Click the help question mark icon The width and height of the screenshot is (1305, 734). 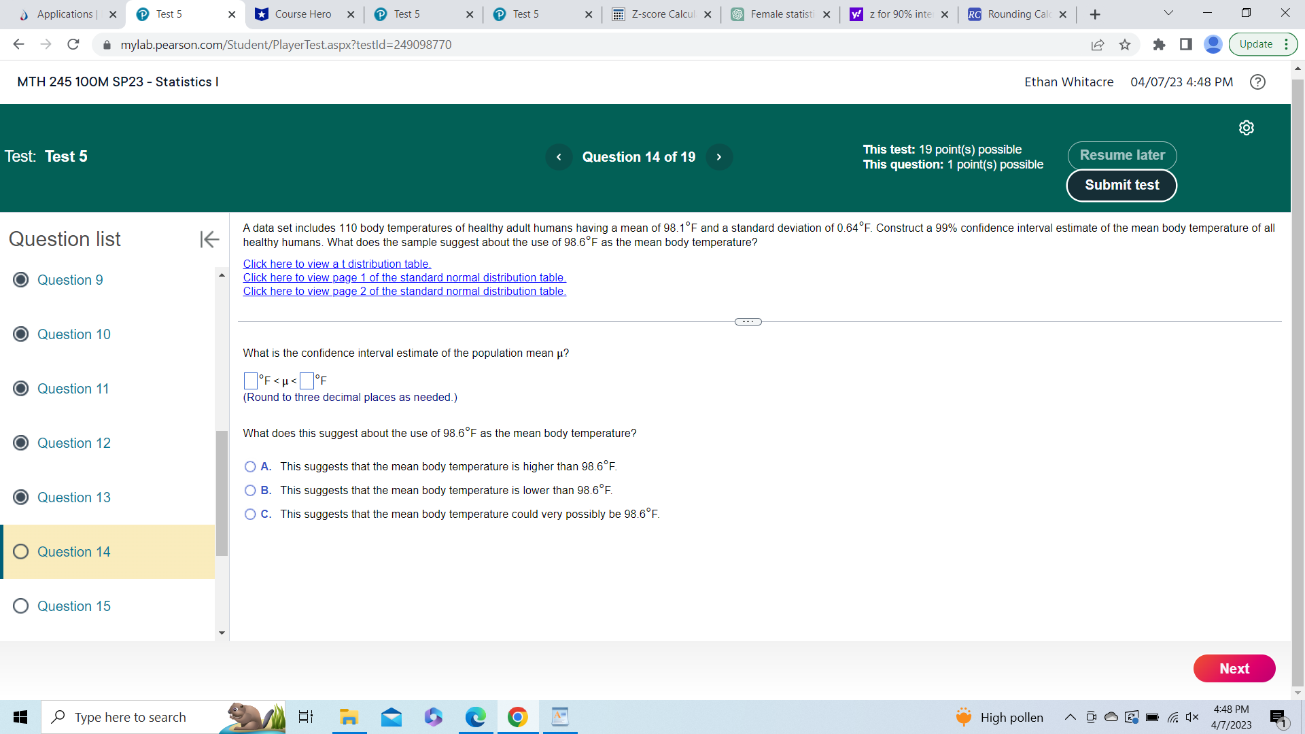[x=1257, y=82]
